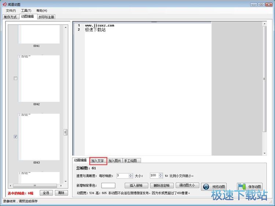275x206 pixels.
Task: Click the frame list vertical scrollbar thumb
Action: [65, 132]
